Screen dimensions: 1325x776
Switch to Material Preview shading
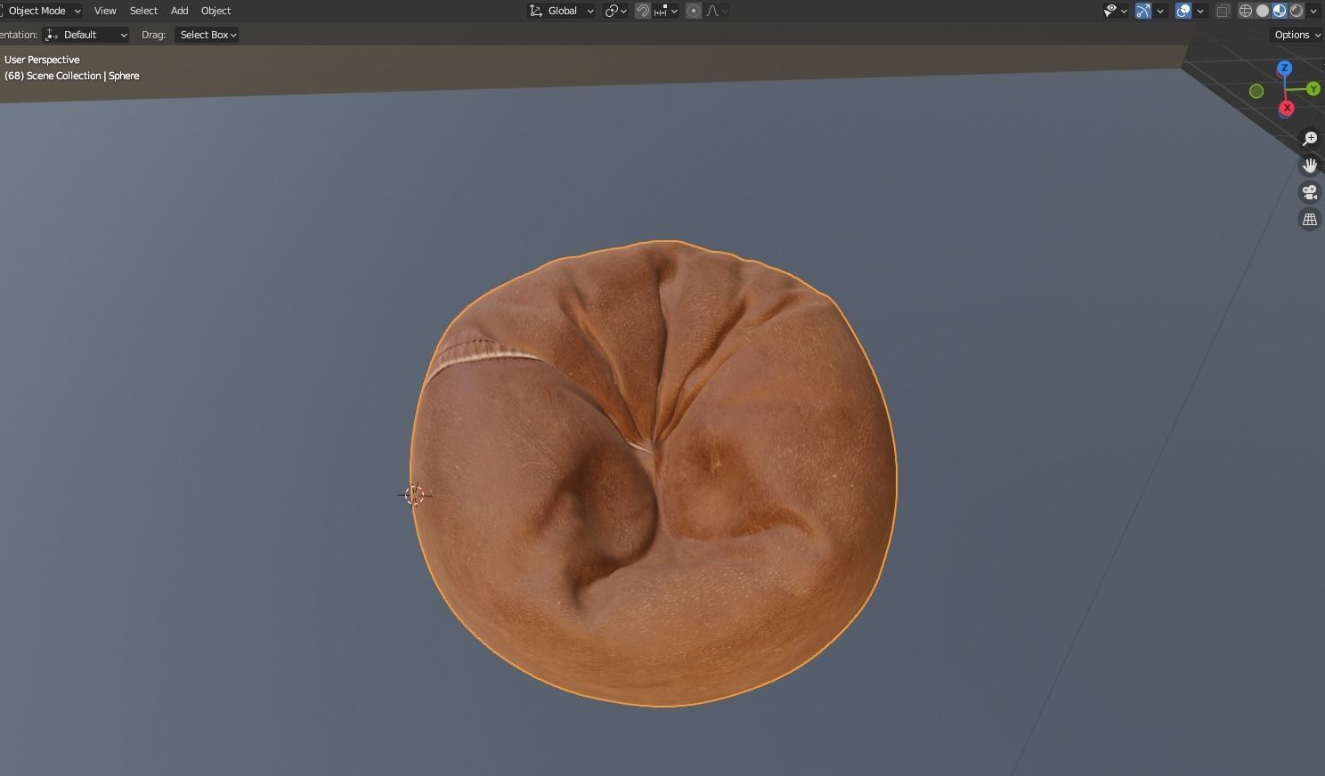pos(1280,11)
